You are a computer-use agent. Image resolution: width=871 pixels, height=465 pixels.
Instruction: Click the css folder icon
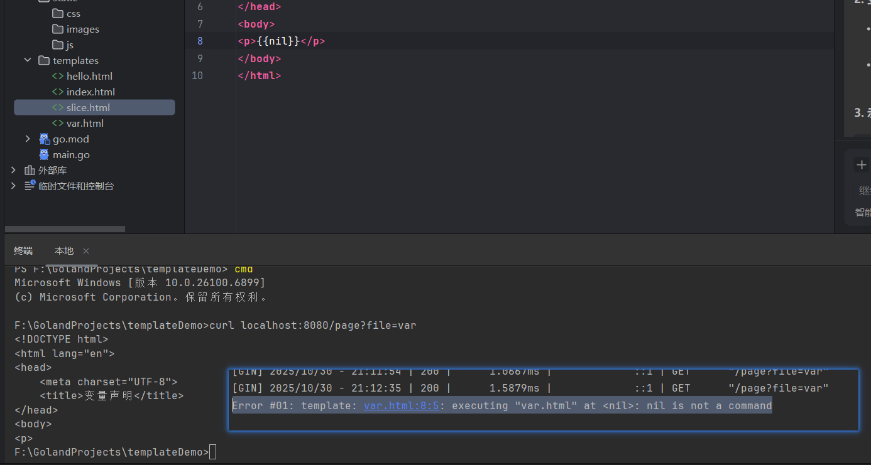click(57, 13)
